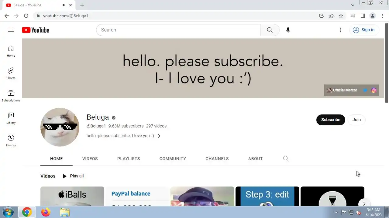Image resolution: width=389 pixels, height=218 pixels.
Task: Open Shorts in the left sidebar
Action: tap(11, 74)
